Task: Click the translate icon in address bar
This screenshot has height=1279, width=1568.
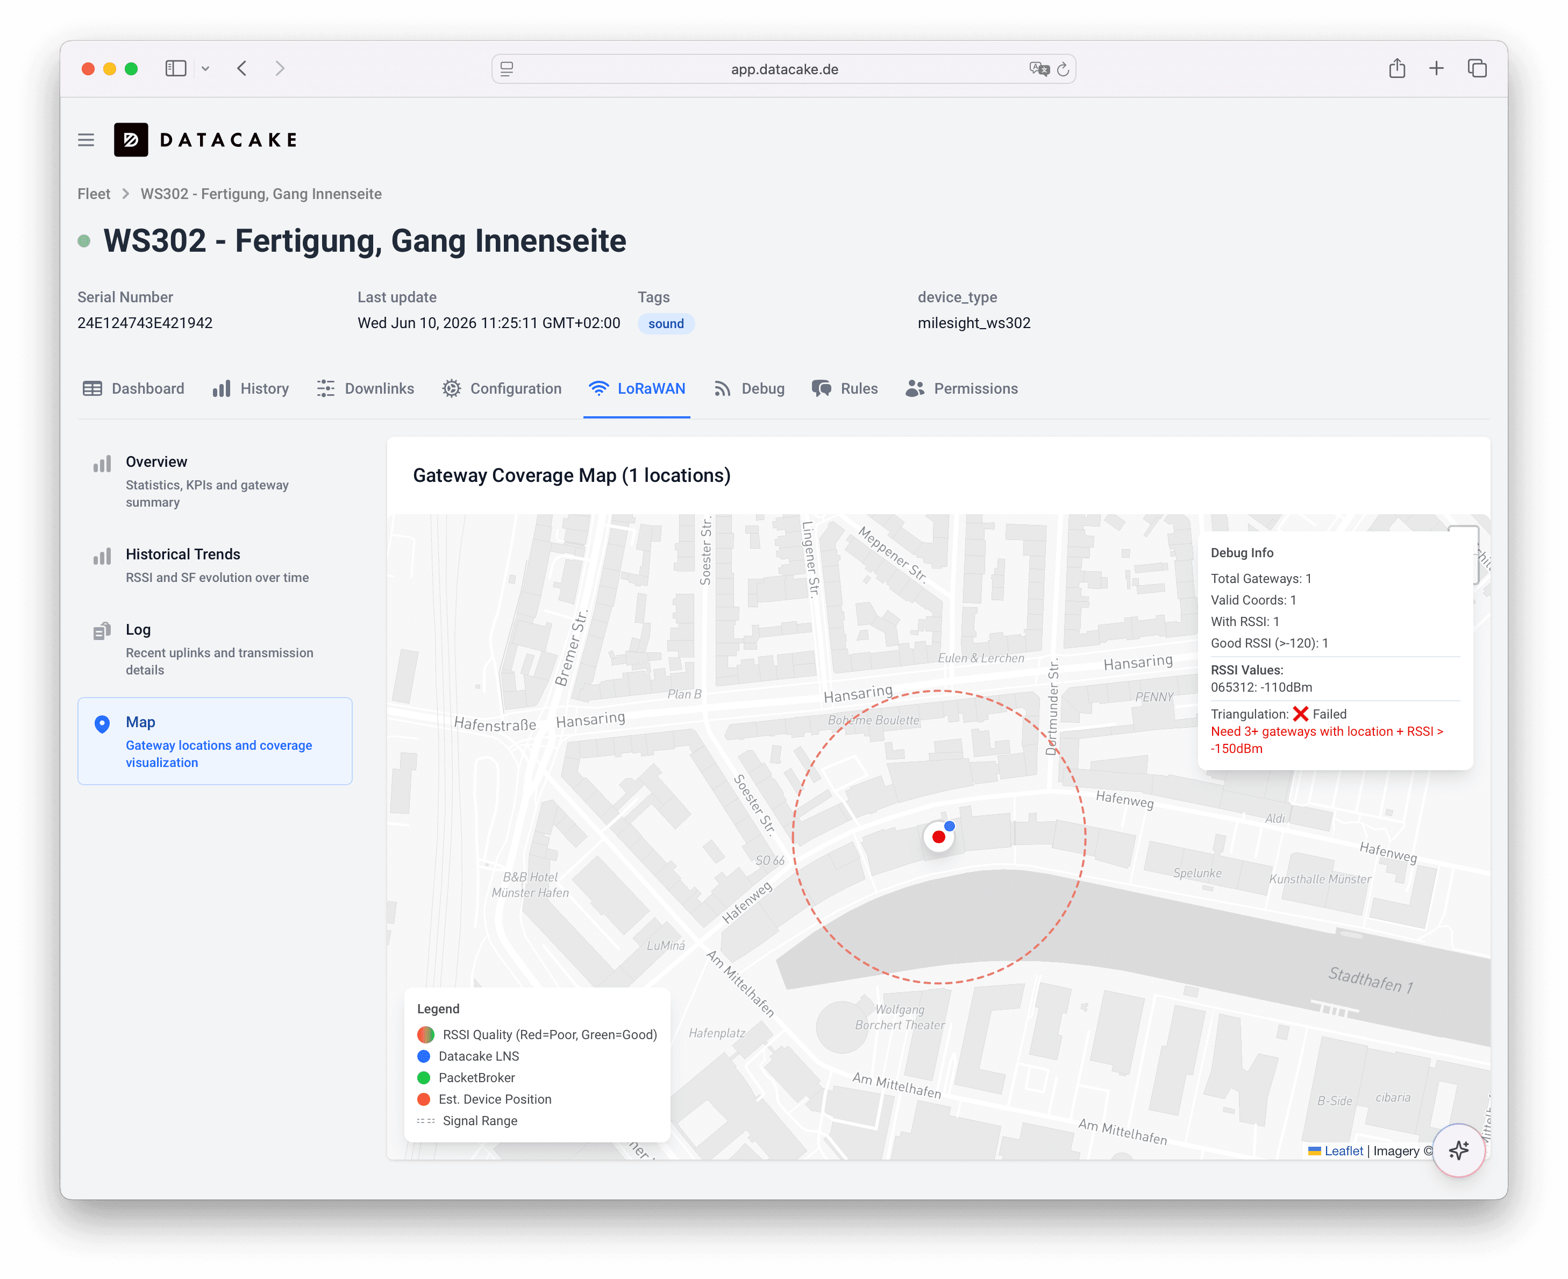Action: click(1039, 68)
